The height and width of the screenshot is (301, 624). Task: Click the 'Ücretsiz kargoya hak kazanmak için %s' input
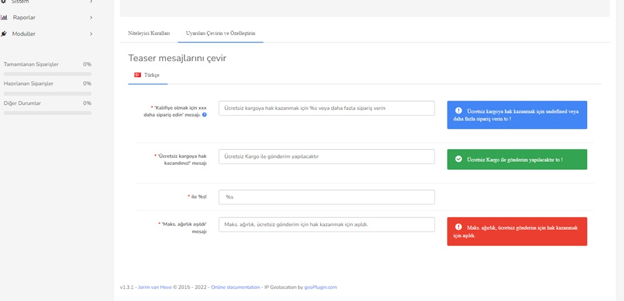pos(327,108)
